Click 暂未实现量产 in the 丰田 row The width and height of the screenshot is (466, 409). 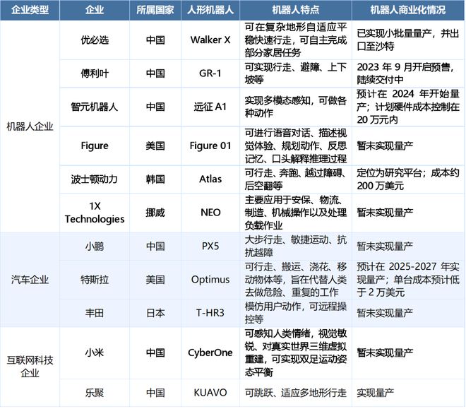click(x=385, y=313)
